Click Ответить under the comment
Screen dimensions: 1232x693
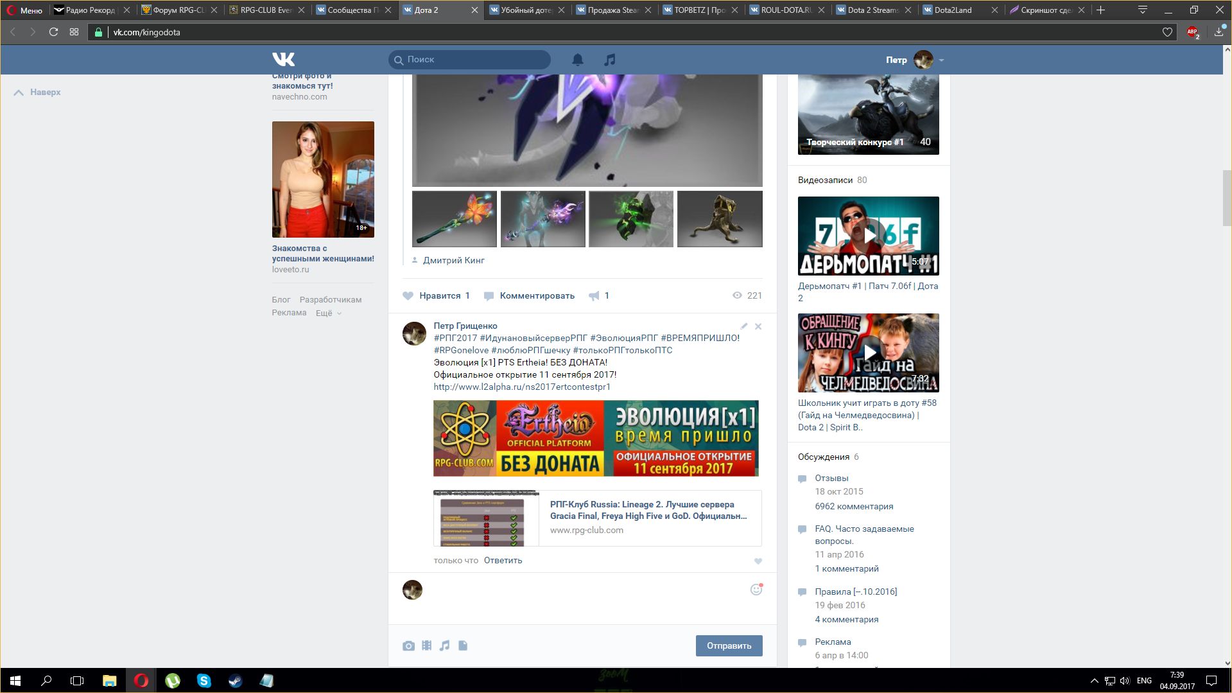tap(503, 560)
